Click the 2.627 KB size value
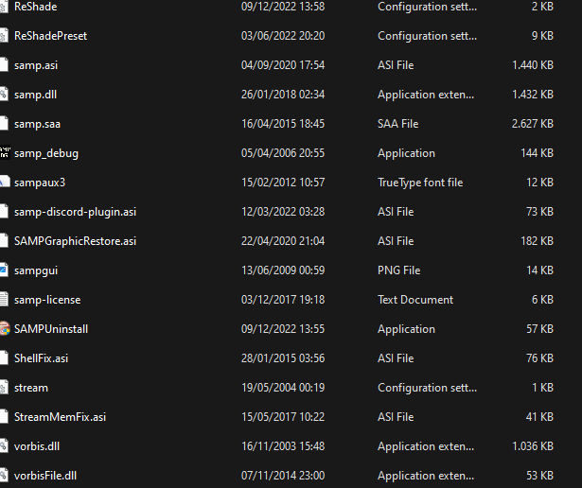The height and width of the screenshot is (488, 582). point(533,124)
